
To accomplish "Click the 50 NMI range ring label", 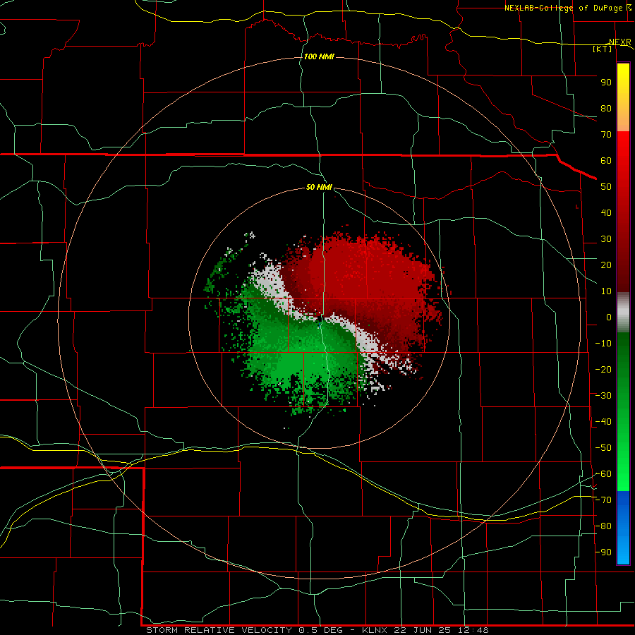I will [x=319, y=187].
